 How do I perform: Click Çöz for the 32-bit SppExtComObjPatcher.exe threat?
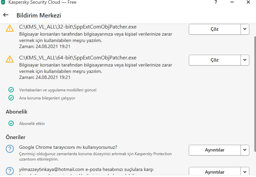pos(215,29)
